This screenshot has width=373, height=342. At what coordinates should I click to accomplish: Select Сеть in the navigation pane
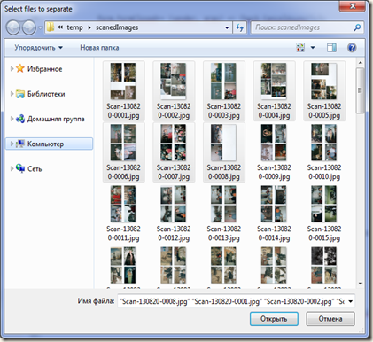35,169
